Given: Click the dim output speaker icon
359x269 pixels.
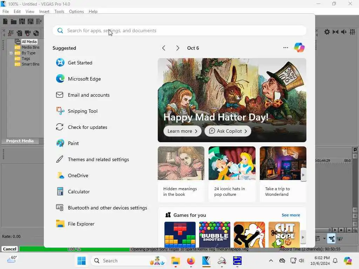Looking at the screenshot, I should [x=344, y=32].
